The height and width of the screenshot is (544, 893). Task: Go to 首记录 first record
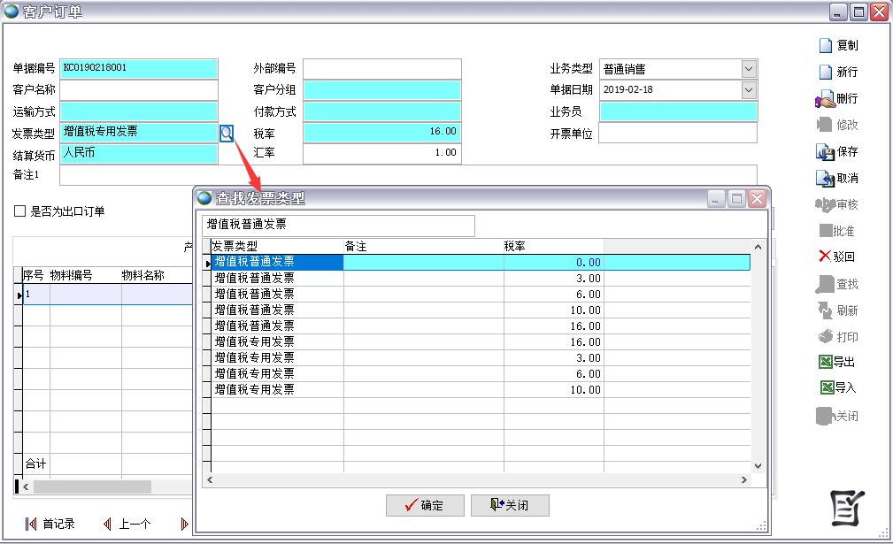(50, 524)
